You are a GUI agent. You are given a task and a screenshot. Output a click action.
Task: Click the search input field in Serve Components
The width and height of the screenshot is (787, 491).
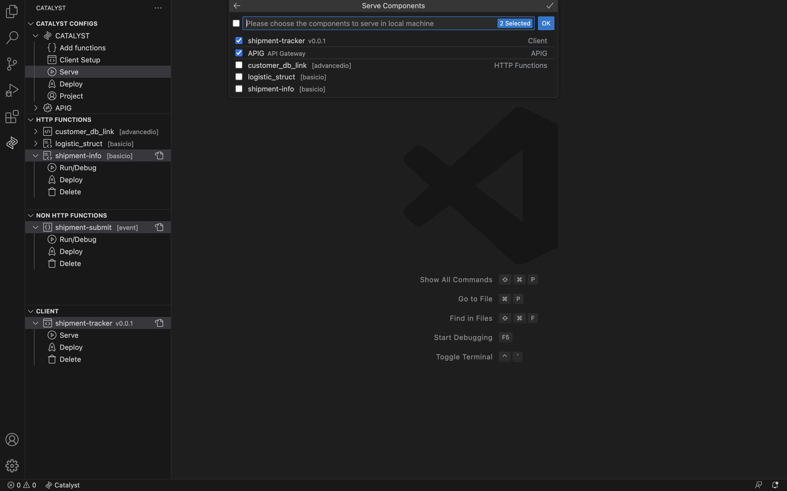pyautogui.click(x=370, y=23)
